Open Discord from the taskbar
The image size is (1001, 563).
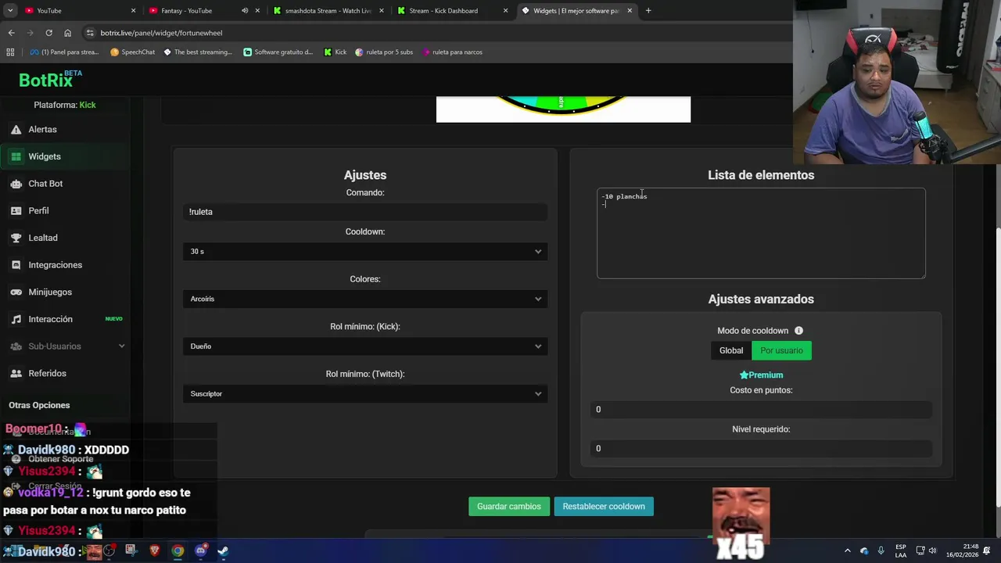201,551
